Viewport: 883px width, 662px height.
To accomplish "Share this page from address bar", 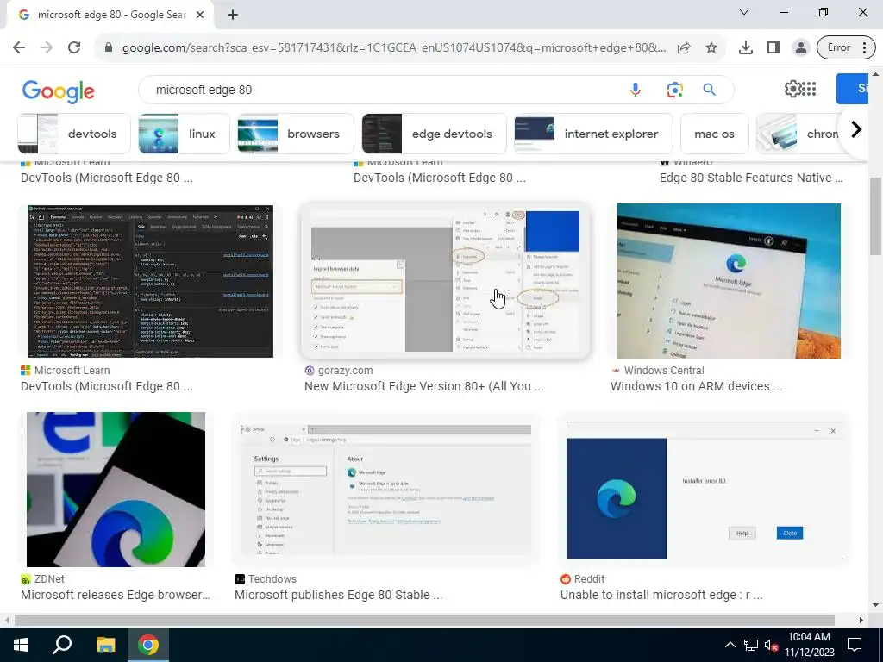I will (x=684, y=48).
